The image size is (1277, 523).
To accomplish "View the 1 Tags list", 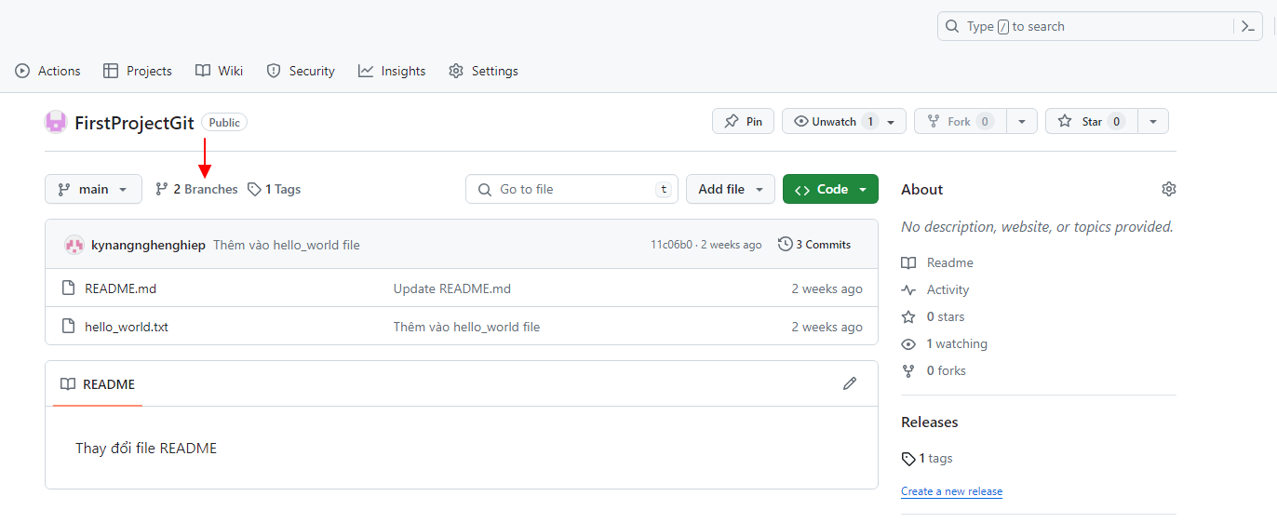I will coord(275,189).
